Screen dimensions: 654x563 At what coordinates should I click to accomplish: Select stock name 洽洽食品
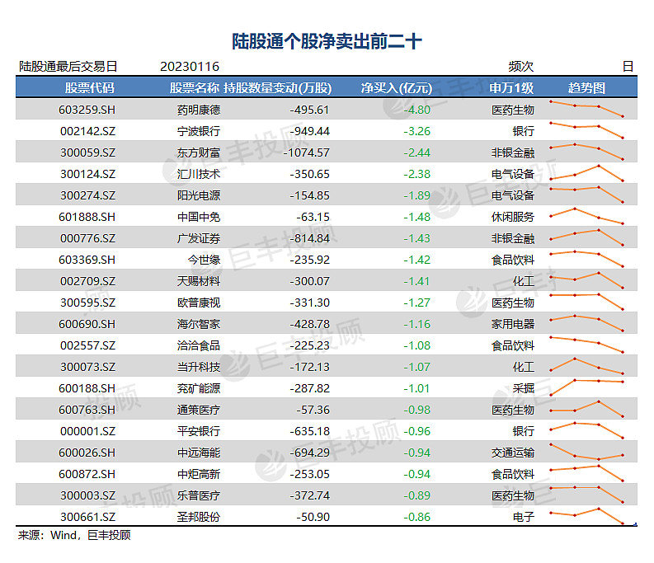(x=199, y=345)
